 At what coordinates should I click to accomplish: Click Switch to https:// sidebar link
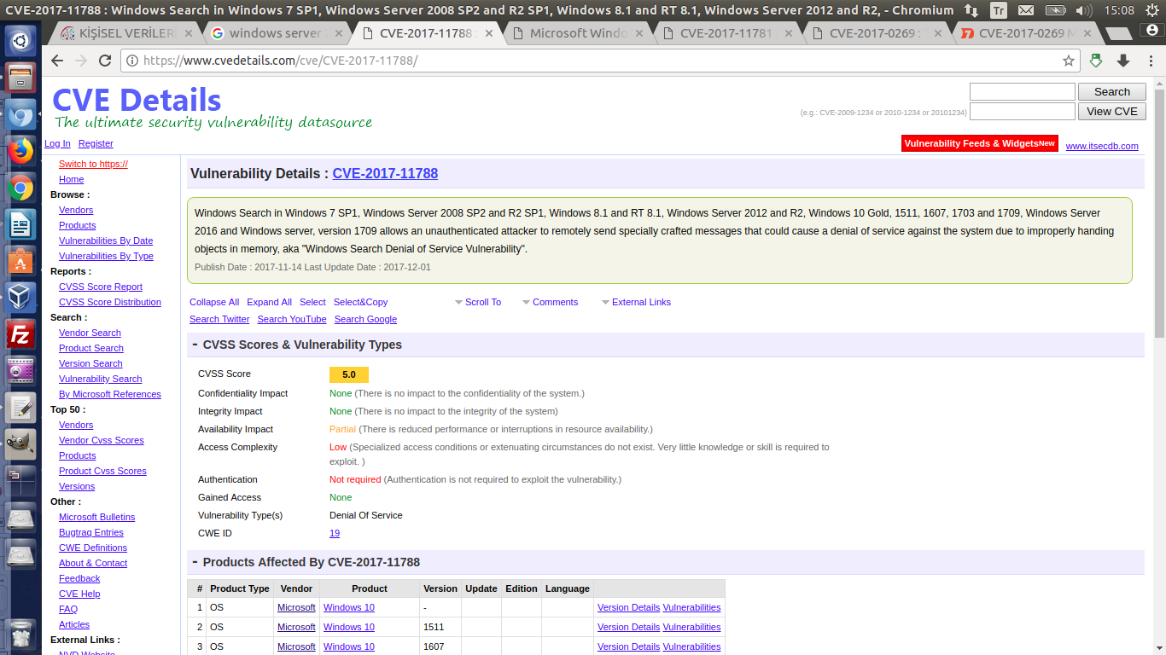(93, 164)
